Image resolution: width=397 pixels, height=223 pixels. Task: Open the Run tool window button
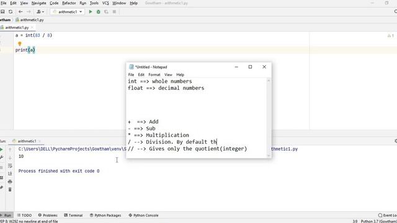6,215
